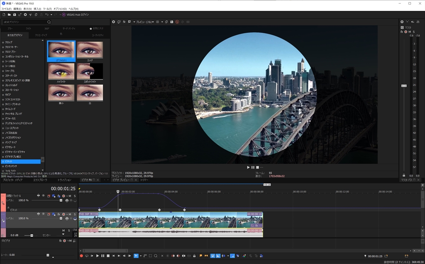Select the zoom magnifier tool in timeline toolbar
The height and width of the screenshot is (264, 425).
pos(156,256)
